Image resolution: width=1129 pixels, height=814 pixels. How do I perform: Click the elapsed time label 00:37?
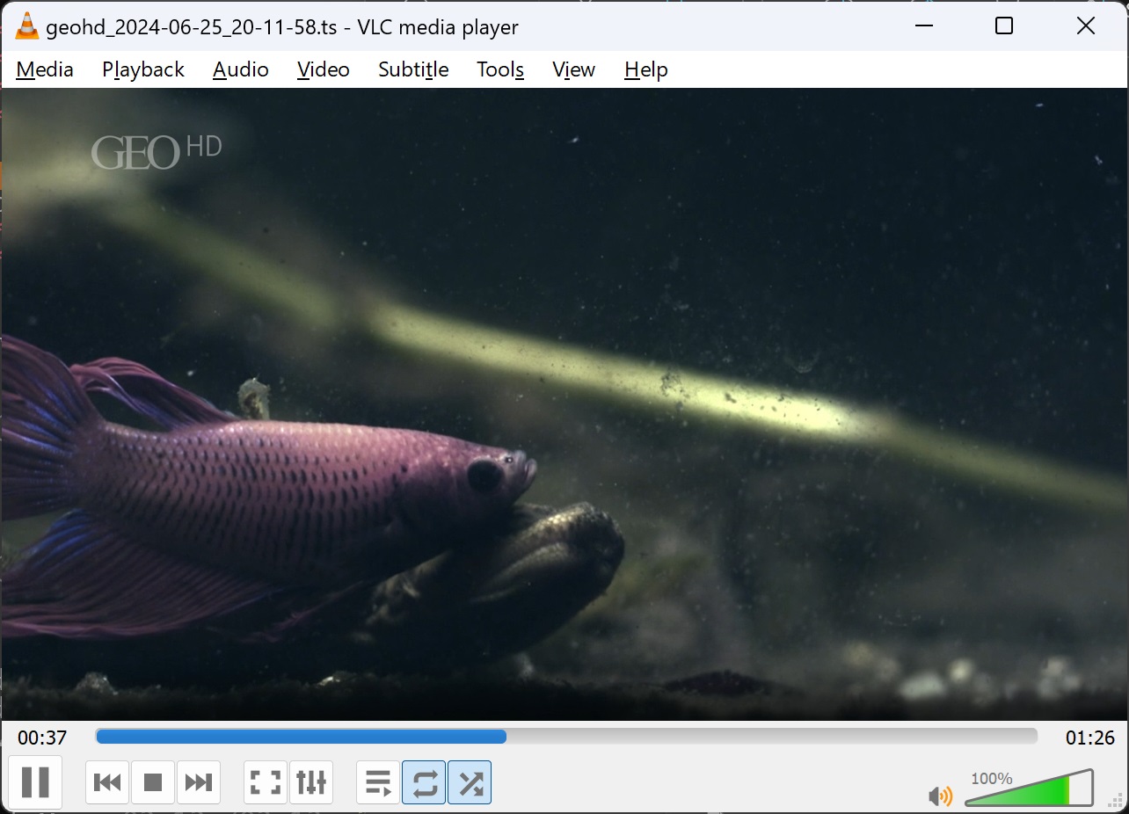coord(42,738)
